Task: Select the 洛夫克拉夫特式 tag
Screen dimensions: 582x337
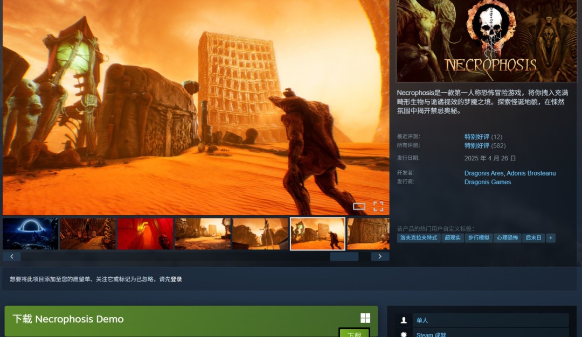Action: tap(419, 238)
